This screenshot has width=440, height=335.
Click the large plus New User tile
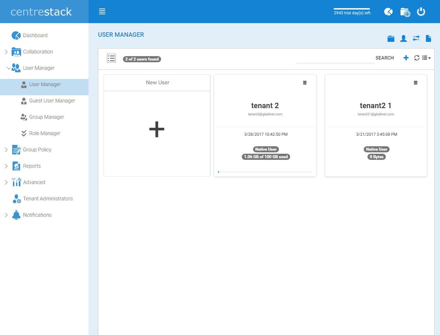pos(157,129)
